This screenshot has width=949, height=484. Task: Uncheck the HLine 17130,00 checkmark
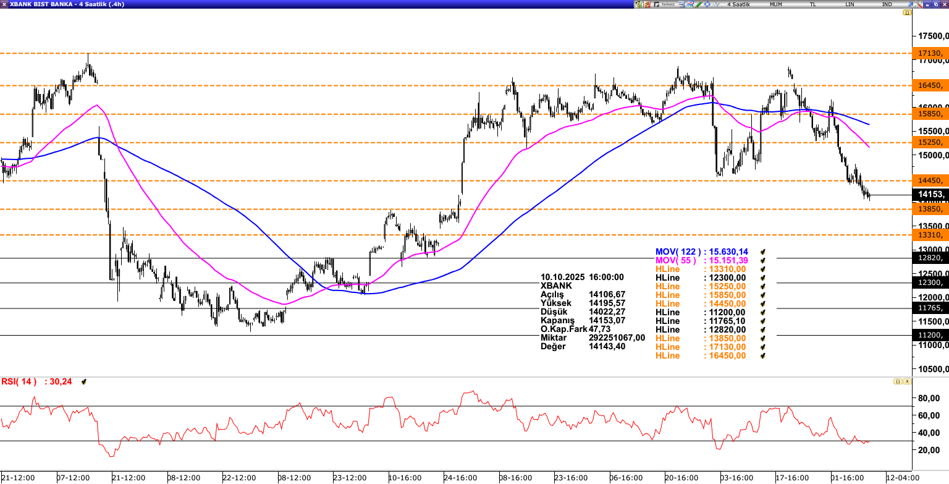763,347
